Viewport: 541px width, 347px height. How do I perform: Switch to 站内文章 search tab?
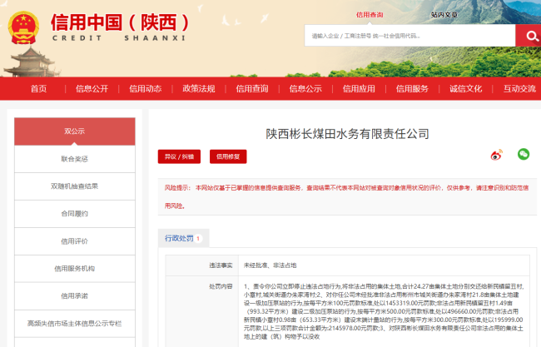click(x=444, y=15)
